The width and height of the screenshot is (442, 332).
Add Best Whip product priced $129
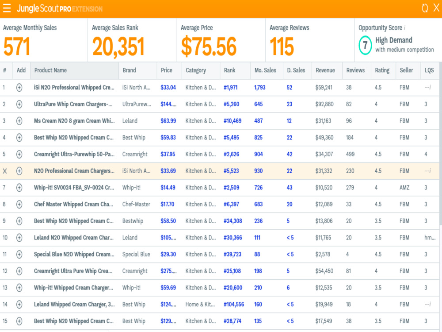point(19,320)
